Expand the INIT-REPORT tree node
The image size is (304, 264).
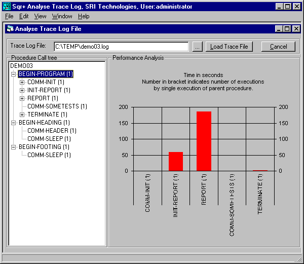(22, 90)
